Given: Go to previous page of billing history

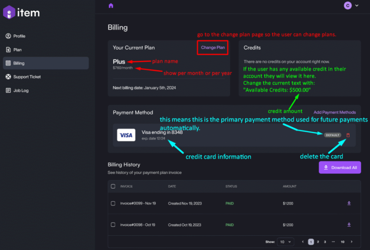Looking at the screenshot, I should 303,242.
